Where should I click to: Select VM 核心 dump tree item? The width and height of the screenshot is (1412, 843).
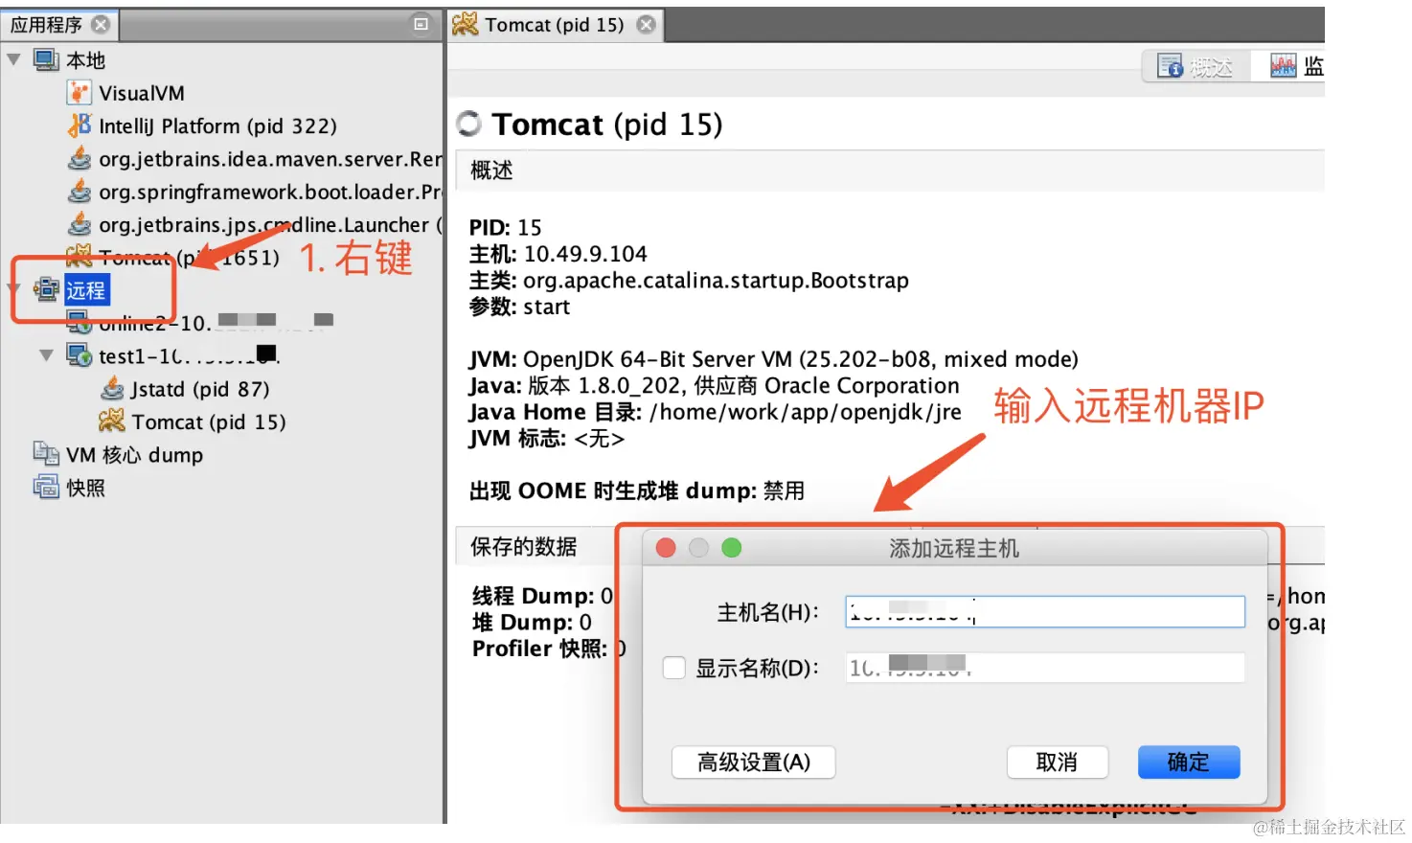tap(135, 455)
